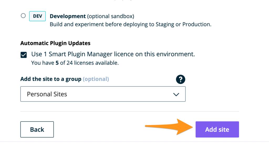Toggle the Smart Plugin Manager licence checkbox

(24, 55)
